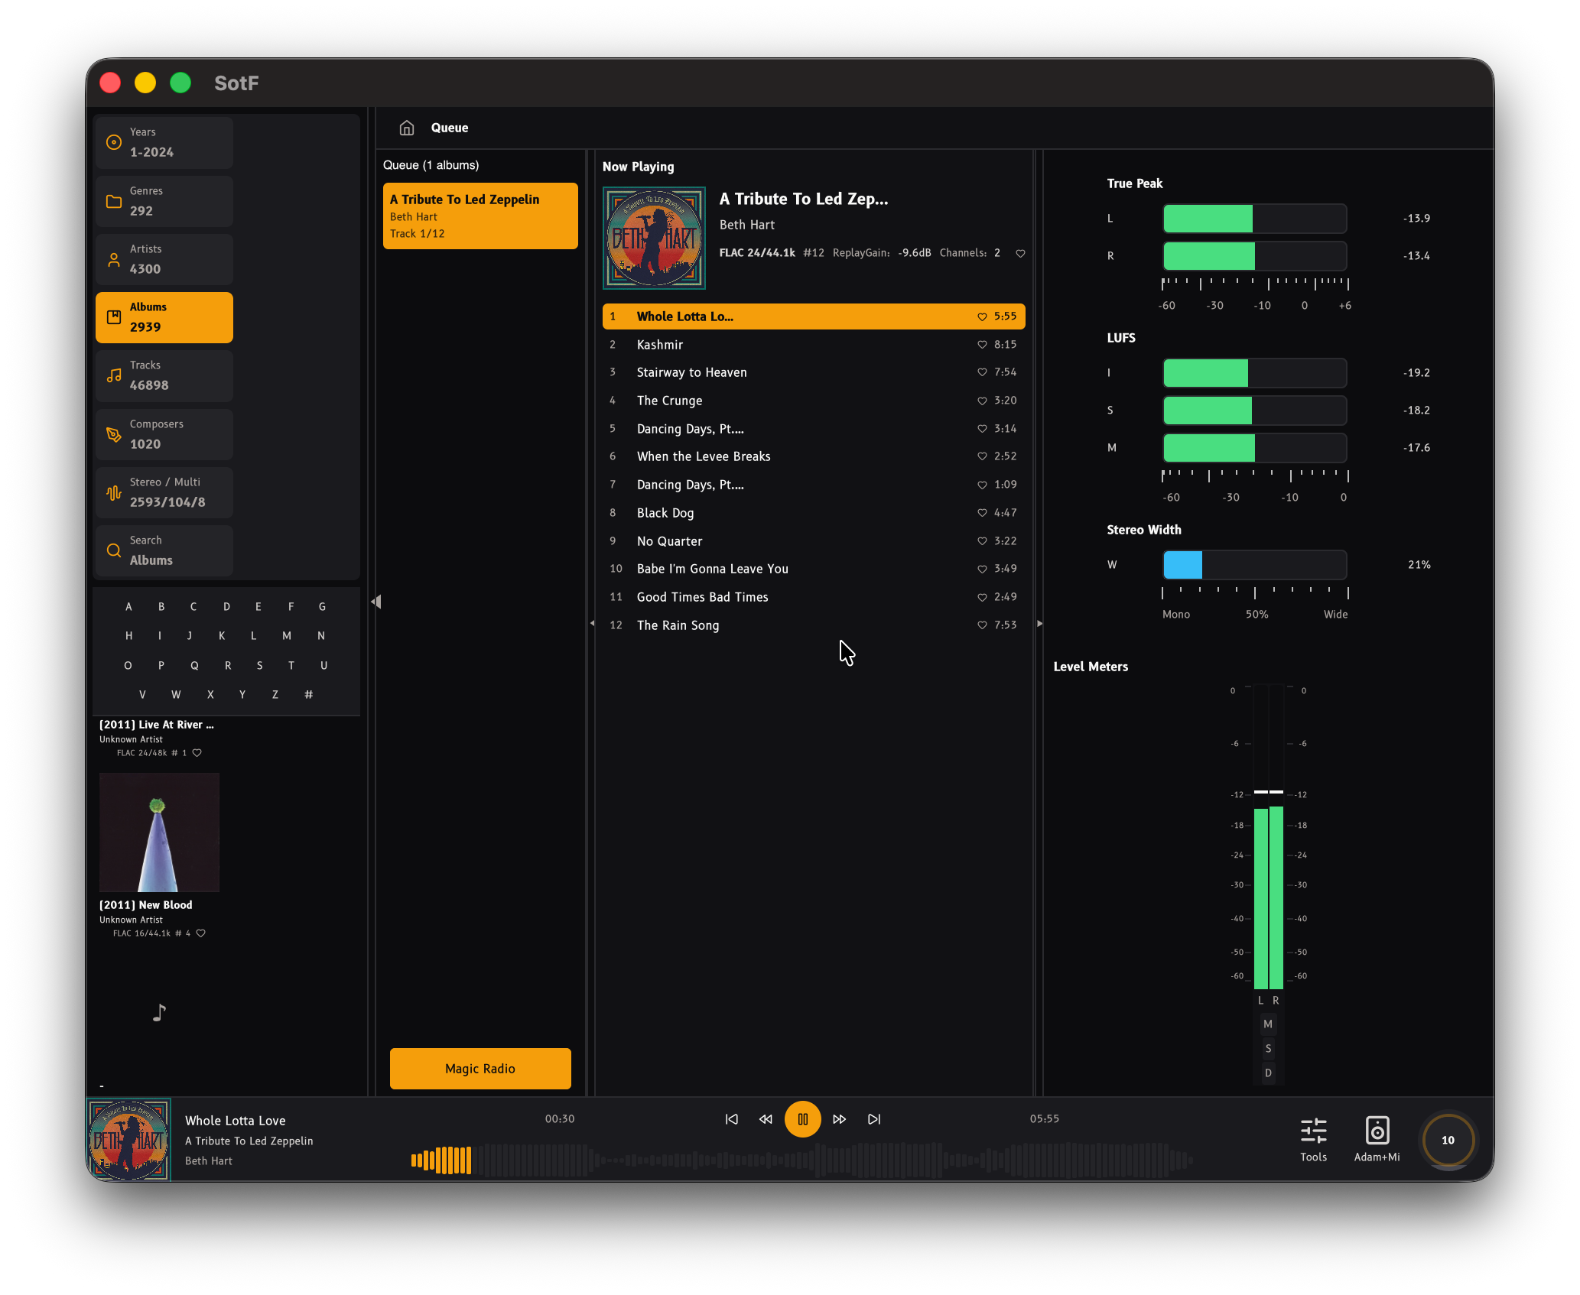1580x1295 pixels.
Task: Toggle S button under level meters
Action: coord(1268,1049)
